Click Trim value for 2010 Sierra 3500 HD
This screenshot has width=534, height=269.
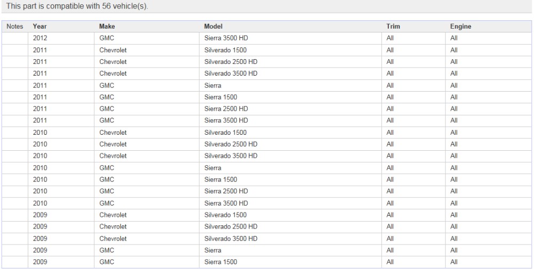click(x=390, y=203)
